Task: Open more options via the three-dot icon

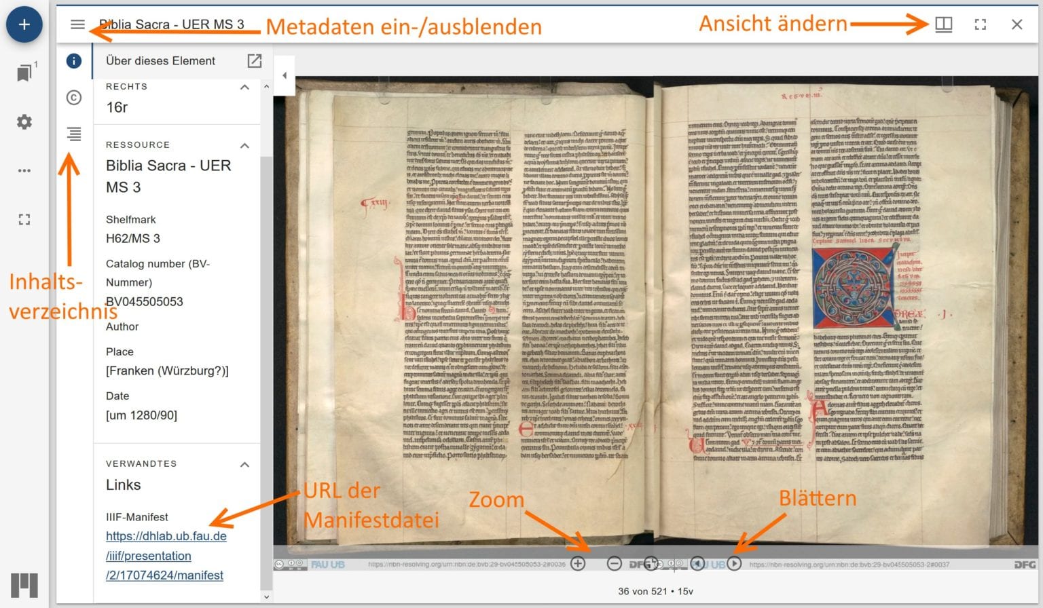Action: pyautogui.click(x=24, y=170)
